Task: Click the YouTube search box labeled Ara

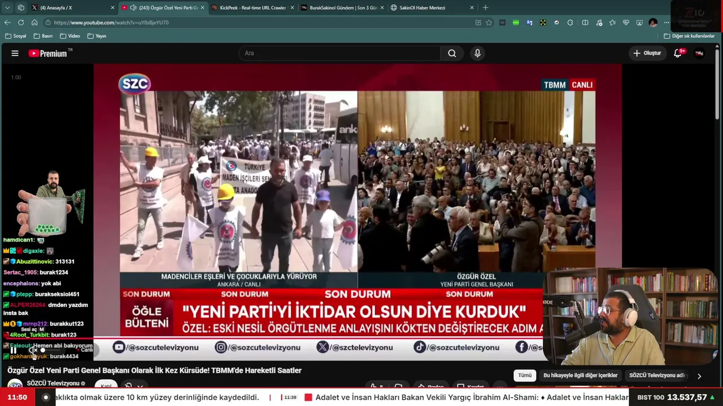Action: click(339, 53)
